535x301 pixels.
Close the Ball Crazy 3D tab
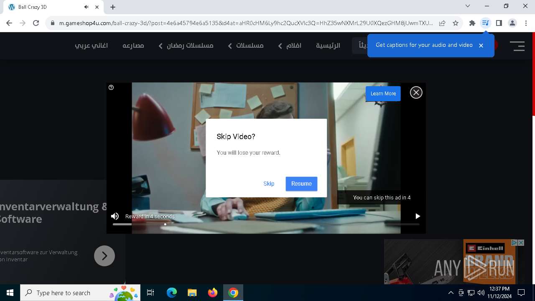click(97, 7)
